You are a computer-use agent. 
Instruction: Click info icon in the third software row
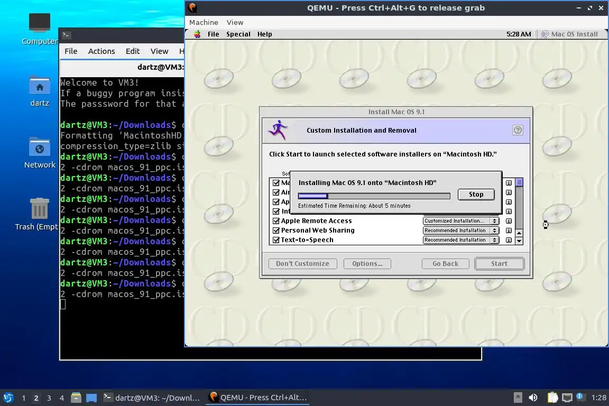(x=509, y=202)
